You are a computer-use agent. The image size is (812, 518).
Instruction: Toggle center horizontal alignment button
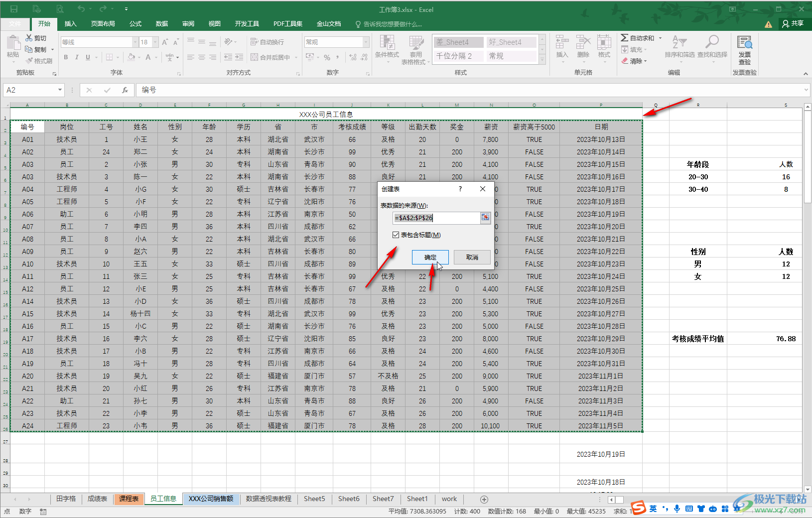(x=202, y=57)
